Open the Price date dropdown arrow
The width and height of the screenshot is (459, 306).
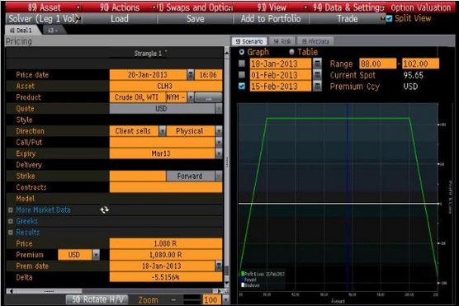191,75
